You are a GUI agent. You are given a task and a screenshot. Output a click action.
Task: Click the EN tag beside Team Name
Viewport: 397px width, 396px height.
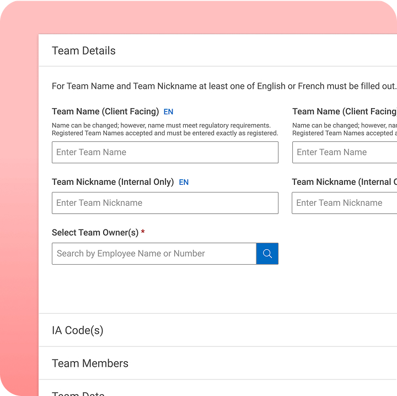[x=168, y=111]
